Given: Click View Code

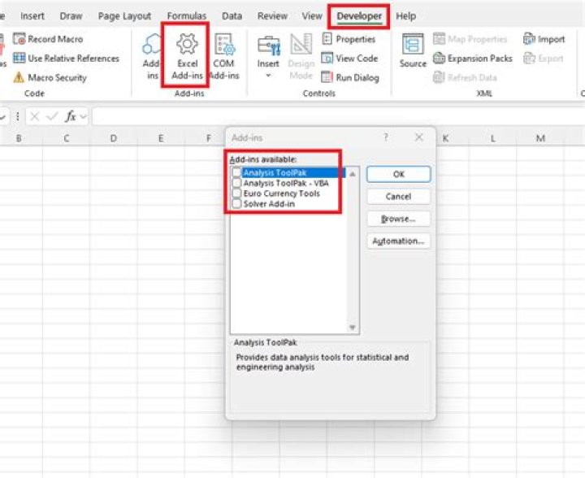Looking at the screenshot, I should tap(349, 59).
